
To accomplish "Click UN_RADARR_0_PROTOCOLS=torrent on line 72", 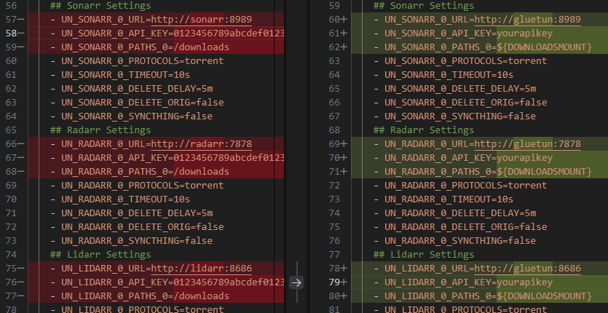I will point(466,186).
